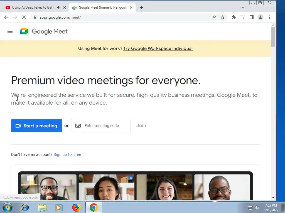
Task: Click the Enter meeting code field
Action: point(101,126)
